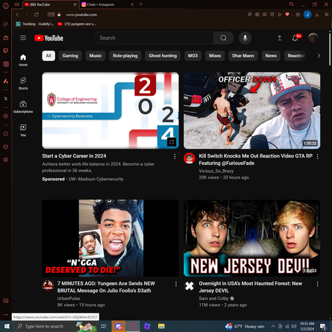Click the heart bookmark icon in address bar

point(287,15)
